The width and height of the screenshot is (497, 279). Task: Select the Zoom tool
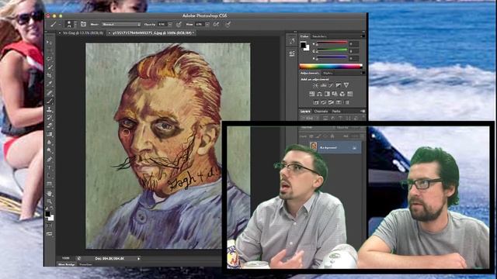50,201
